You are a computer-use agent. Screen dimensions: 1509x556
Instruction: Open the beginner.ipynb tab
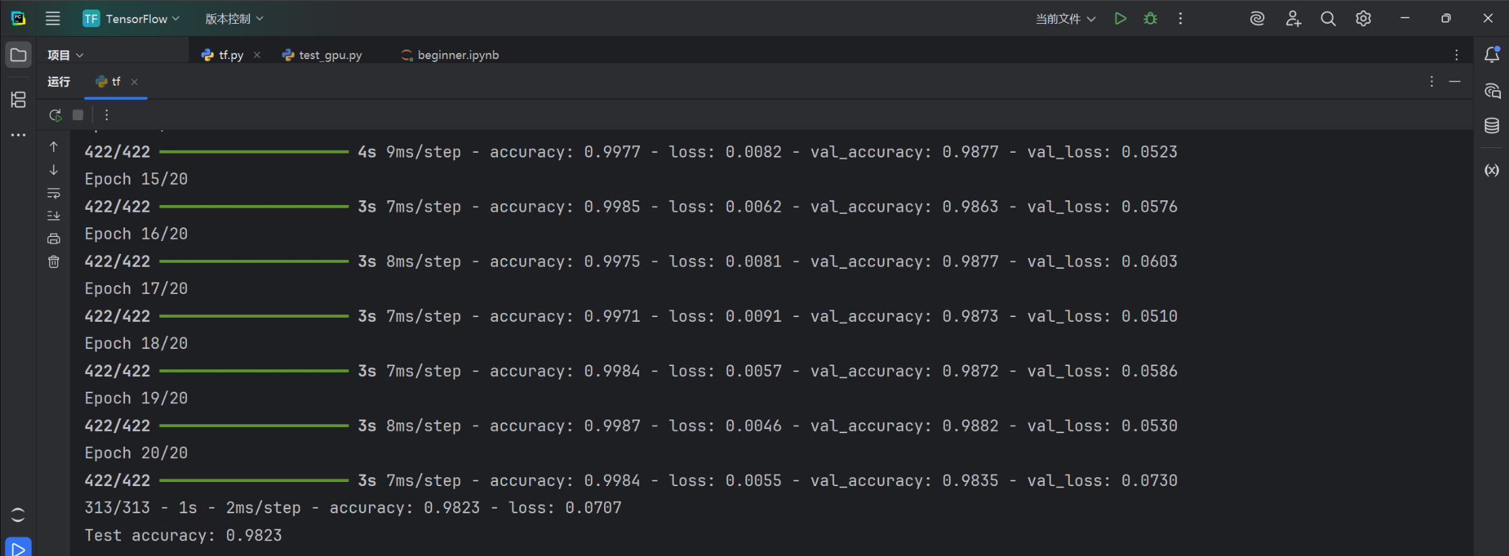tap(450, 55)
